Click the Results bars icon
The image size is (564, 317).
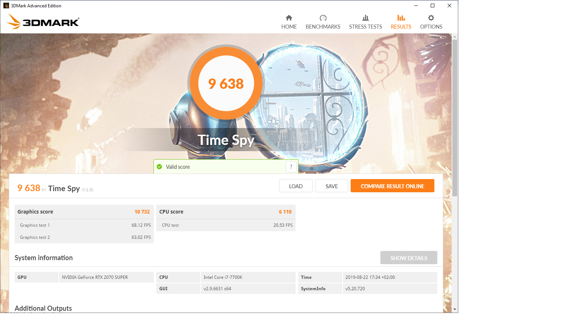point(401,18)
